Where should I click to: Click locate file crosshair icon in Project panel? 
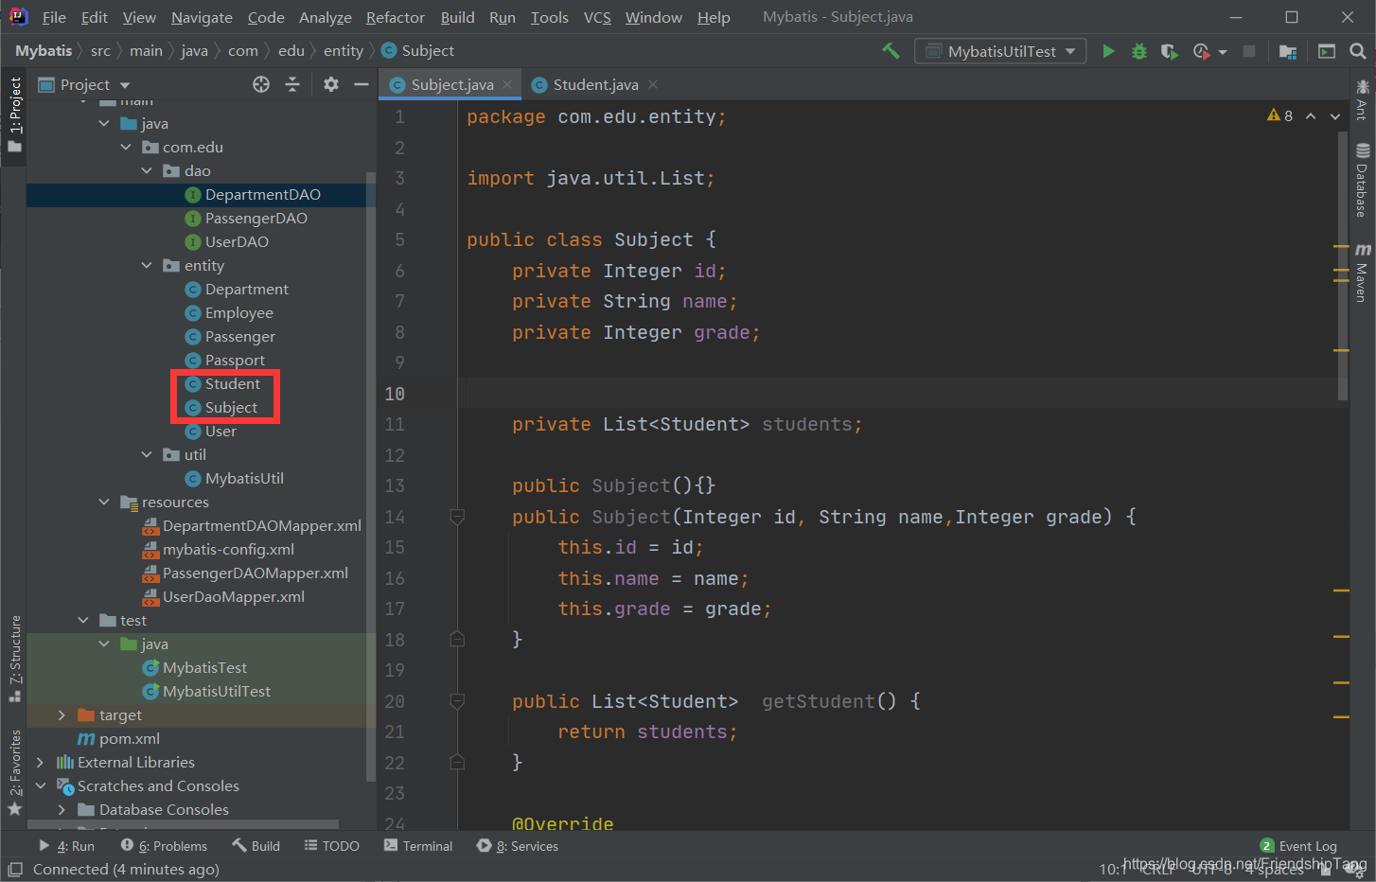click(x=261, y=84)
